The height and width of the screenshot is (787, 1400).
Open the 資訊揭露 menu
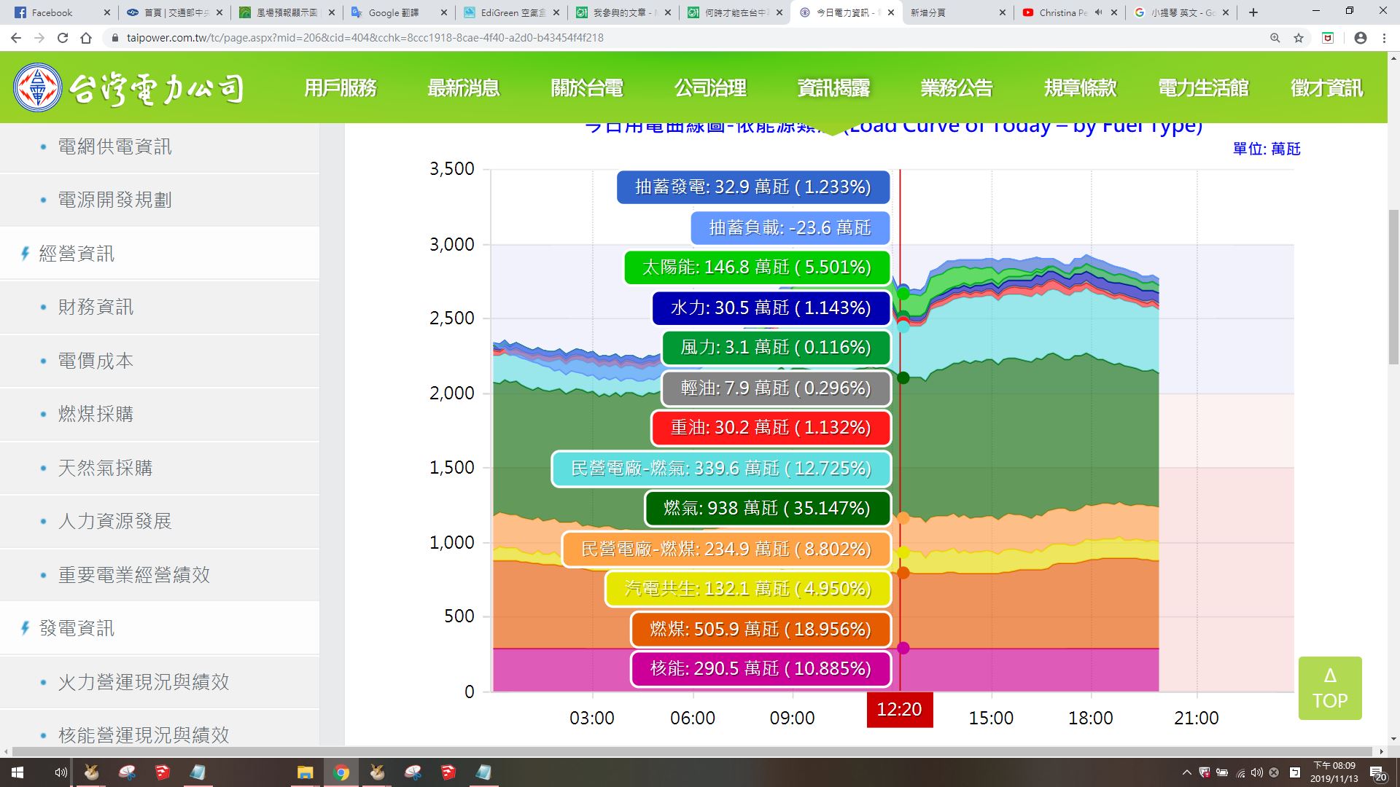[833, 88]
